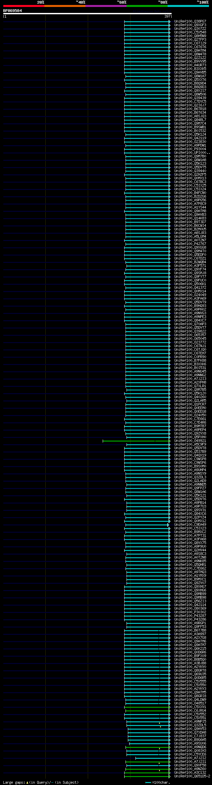Click hit label UniRef100_Q8W506

pyautogui.click(x=190, y=94)
